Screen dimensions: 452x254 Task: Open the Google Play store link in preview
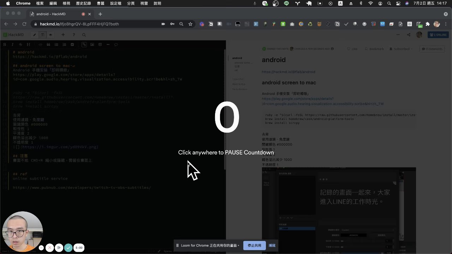point(323,102)
